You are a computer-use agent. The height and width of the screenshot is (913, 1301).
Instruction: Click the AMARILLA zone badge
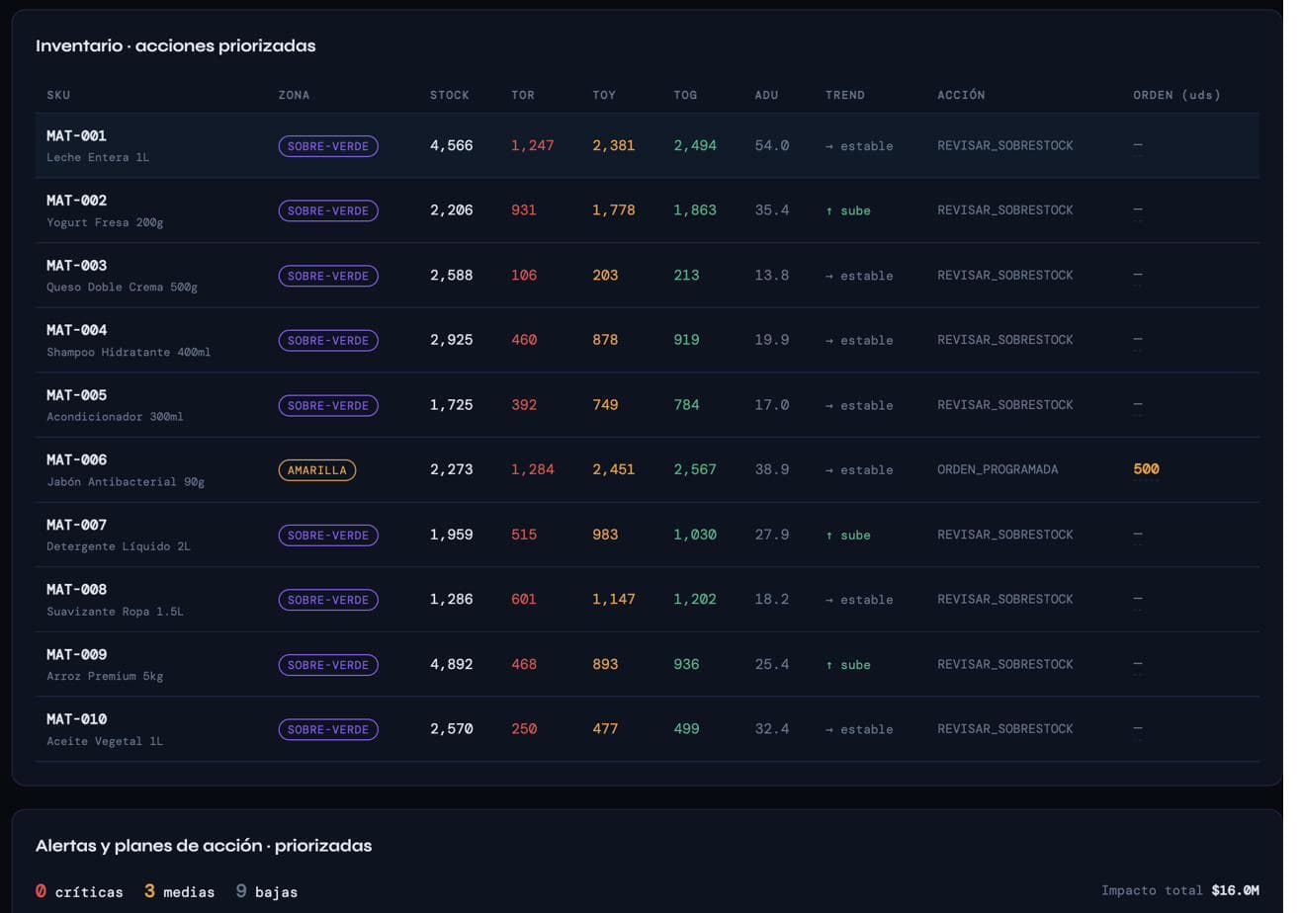click(317, 470)
